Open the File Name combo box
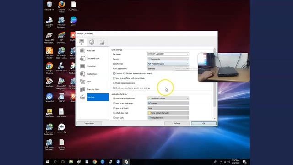293x165 pixels. point(168,54)
